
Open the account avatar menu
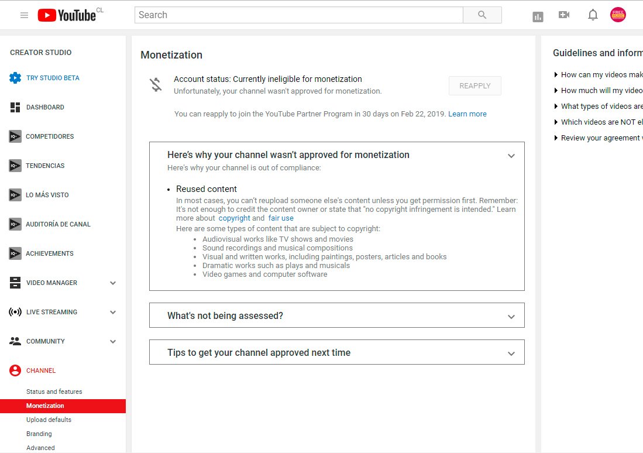pyautogui.click(x=618, y=15)
